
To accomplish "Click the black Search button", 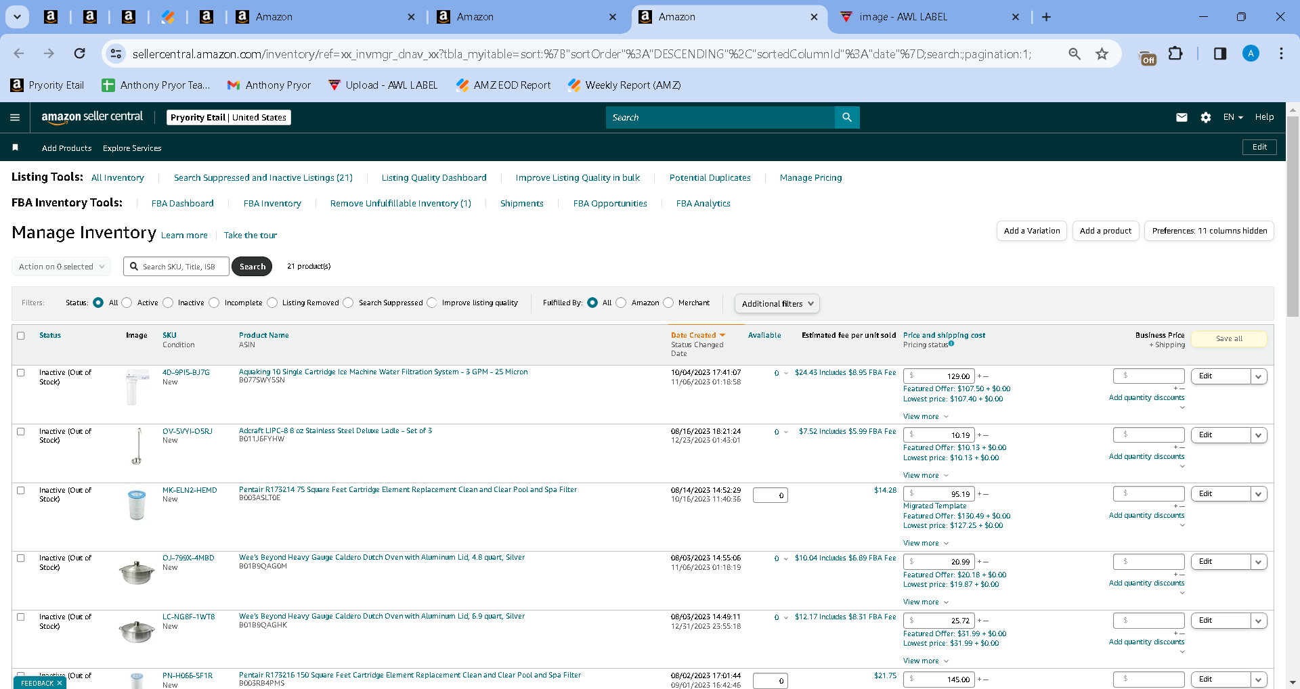I will click(252, 267).
